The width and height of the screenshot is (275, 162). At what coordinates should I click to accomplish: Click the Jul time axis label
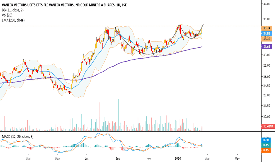[x=86, y=158]
